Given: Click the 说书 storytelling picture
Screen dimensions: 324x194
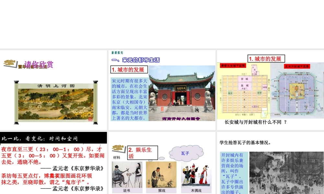Looking at the screenshot, I should tap(127, 175).
